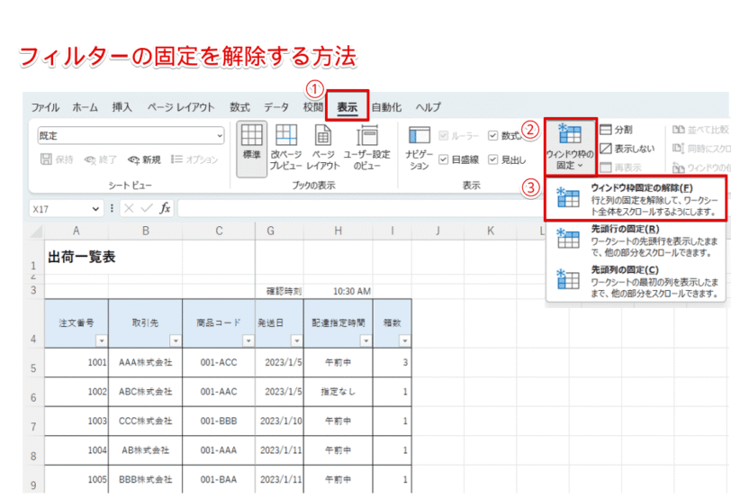Switch to the ページレイアウト ribbon tab
Viewport: 731px width, 499px height.
tap(181, 107)
